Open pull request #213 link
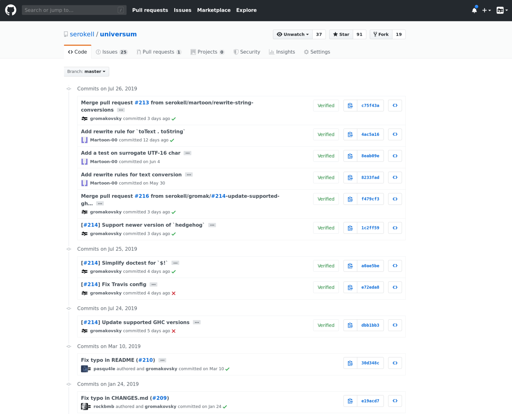Screen dimensions: 512x414 142,102
